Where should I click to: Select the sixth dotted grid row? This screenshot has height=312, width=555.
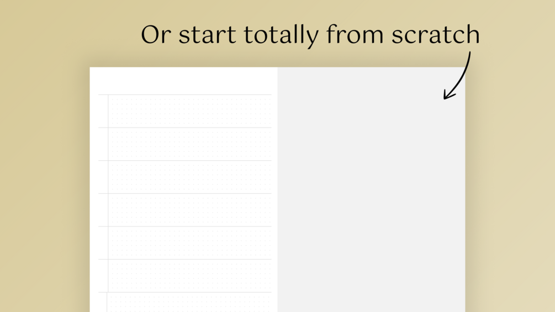[190, 276]
